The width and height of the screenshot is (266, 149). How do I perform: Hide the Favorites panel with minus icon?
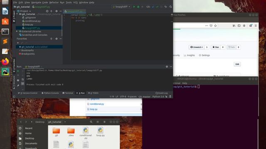[61, 38]
